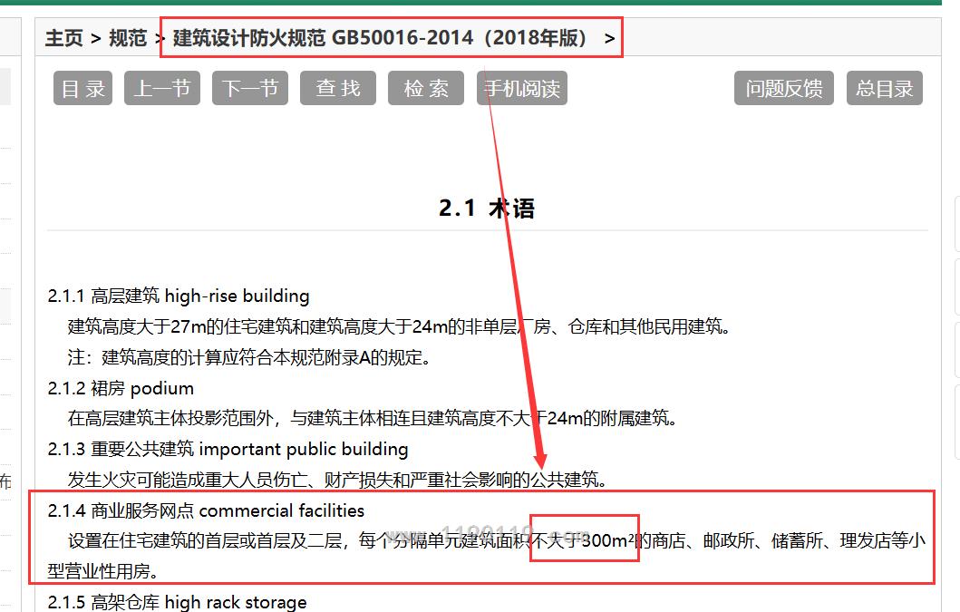Select term 2.1.3 重要公共建筑 heading
The width and height of the screenshot is (960, 612).
click(x=228, y=449)
